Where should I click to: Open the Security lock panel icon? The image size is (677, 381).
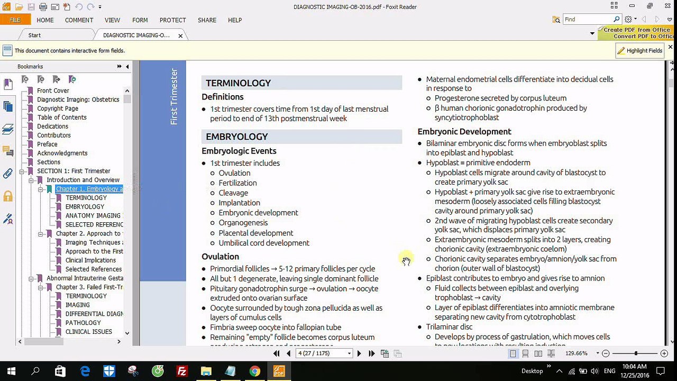coord(8,196)
